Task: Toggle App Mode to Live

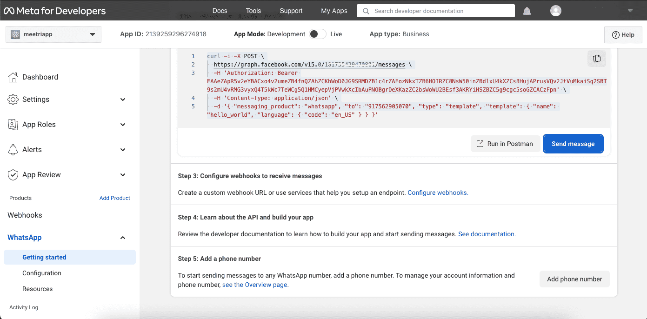Action: click(x=318, y=34)
